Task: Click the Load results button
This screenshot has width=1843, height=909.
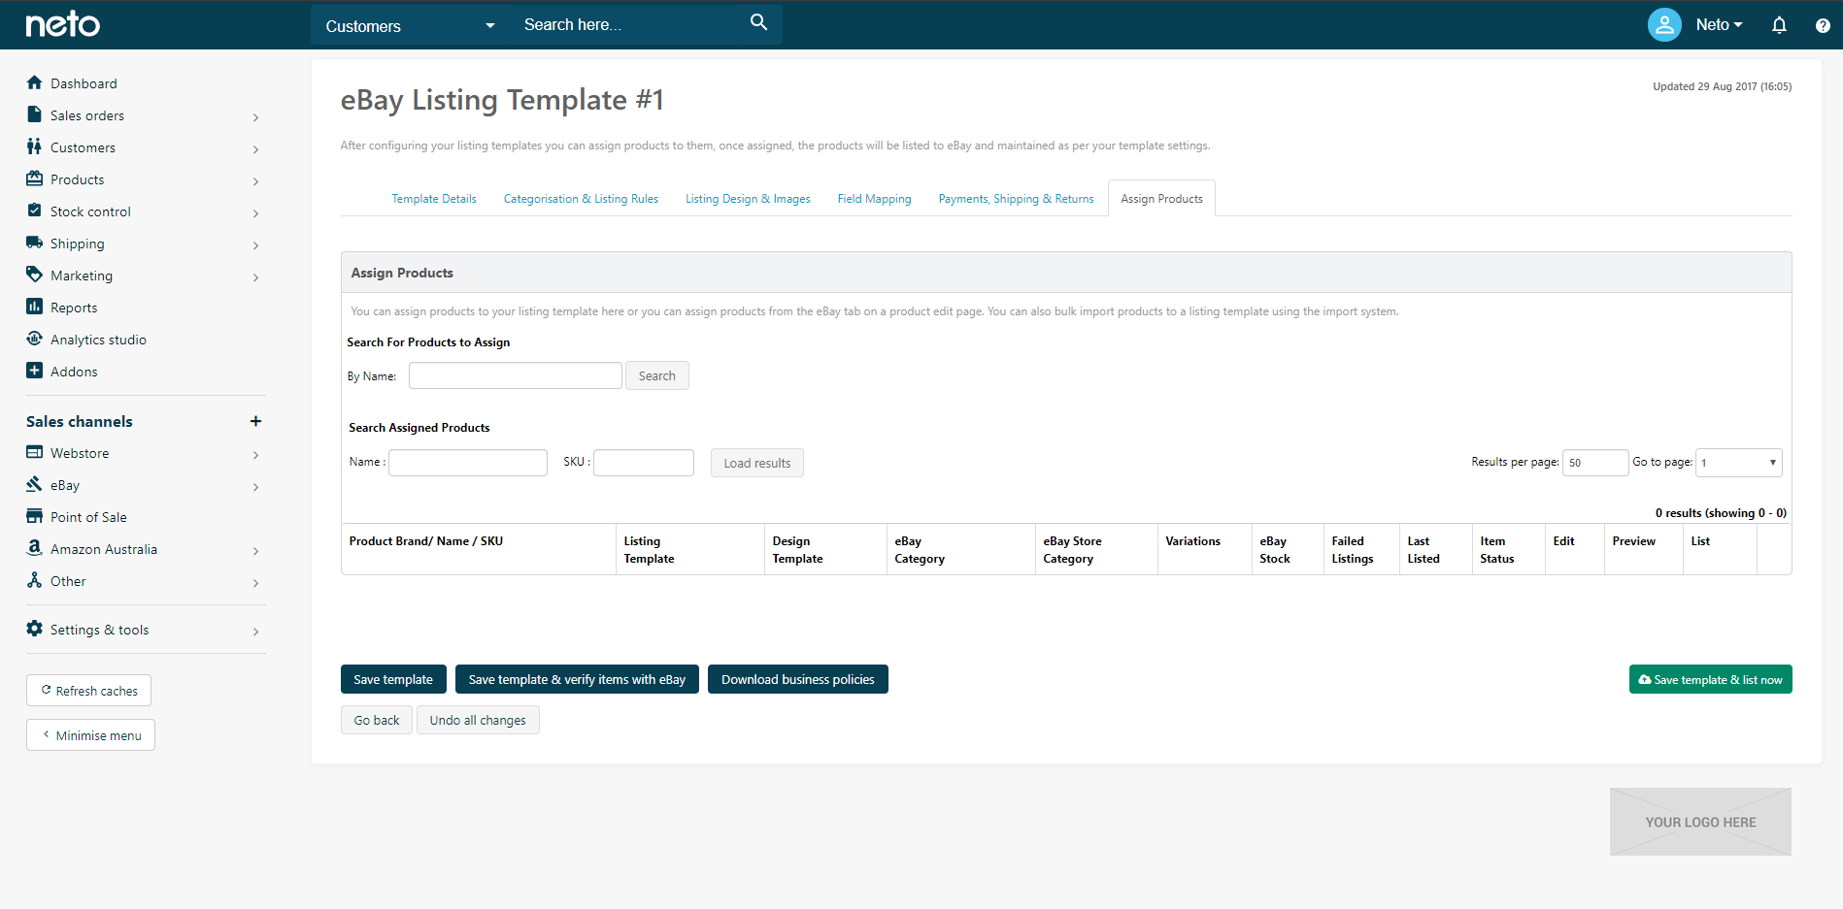Action: point(757,463)
